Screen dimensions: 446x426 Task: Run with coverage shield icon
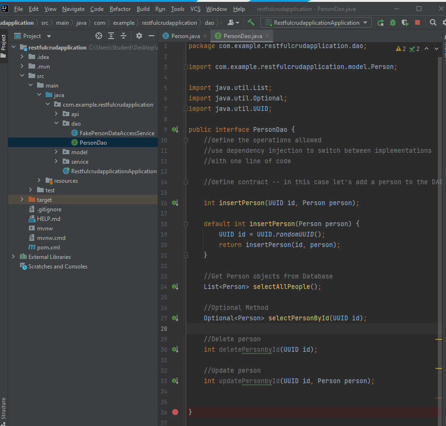(x=405, y=22)
